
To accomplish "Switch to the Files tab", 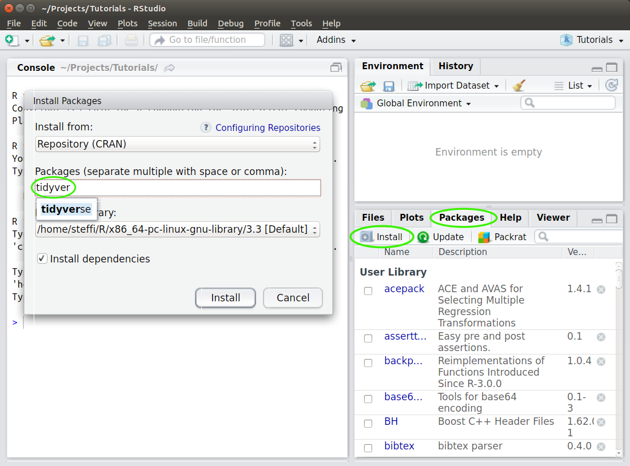I will [x=373, y=217].
